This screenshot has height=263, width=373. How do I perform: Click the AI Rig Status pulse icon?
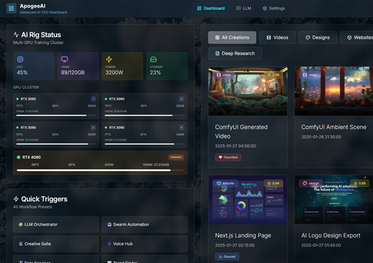click(16, 35)
